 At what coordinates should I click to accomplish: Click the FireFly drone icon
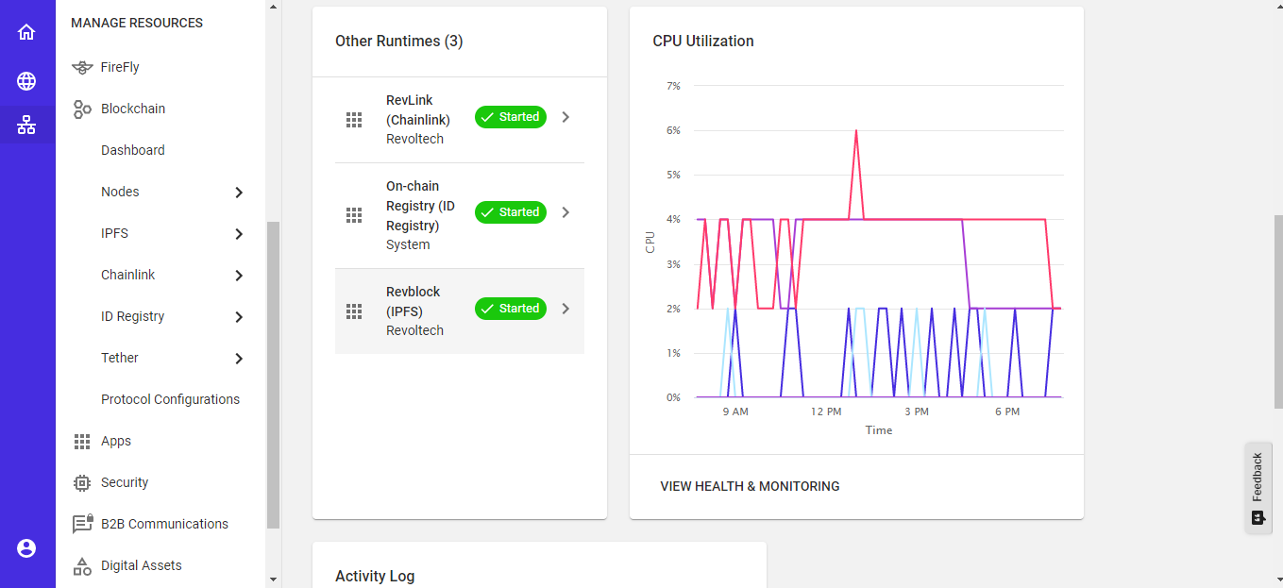(82, 67)
